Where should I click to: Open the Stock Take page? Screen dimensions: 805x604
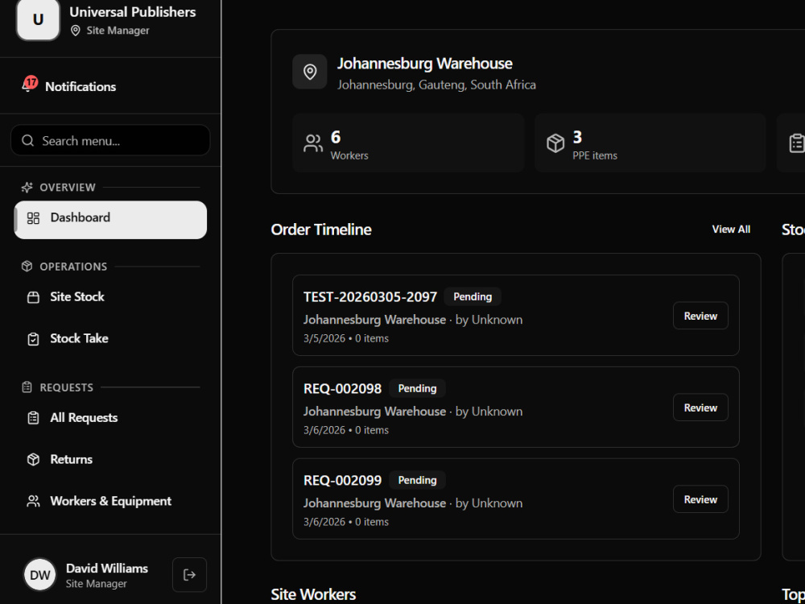(110, 338)
